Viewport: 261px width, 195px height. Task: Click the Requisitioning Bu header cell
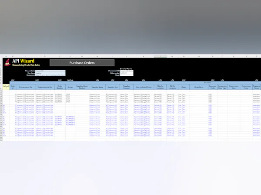click(x=45, y=87)
